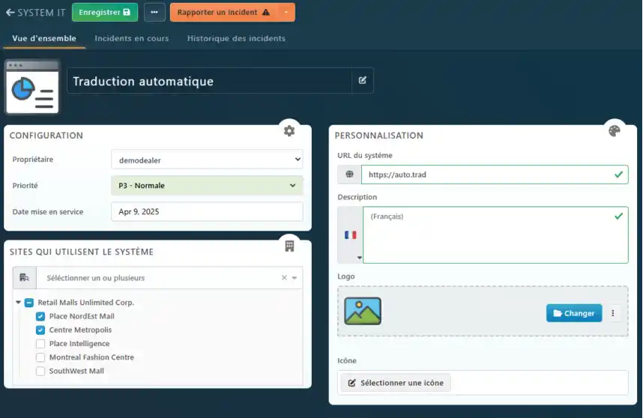Click the site search icon
The height and width of the screenshot is (418, 643).
click(24, 278)
